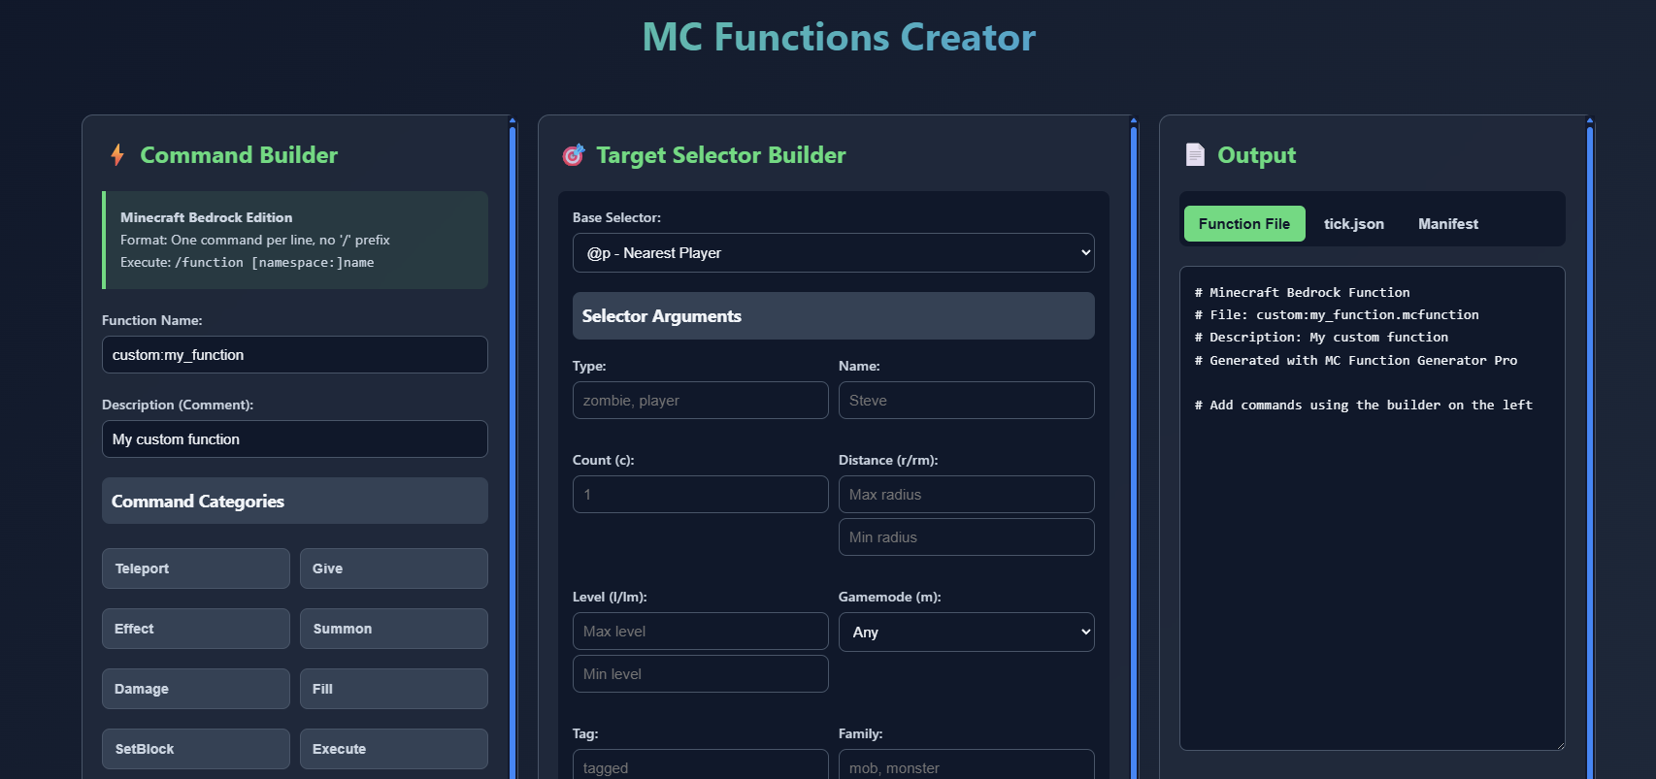Click the 'Format: One command per line' text
Image resolution: width=1656 pixels, height=779 pixels.
click(x=255, y=240)
